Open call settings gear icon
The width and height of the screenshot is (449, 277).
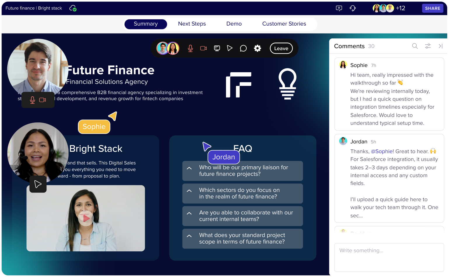click(257, 48)
